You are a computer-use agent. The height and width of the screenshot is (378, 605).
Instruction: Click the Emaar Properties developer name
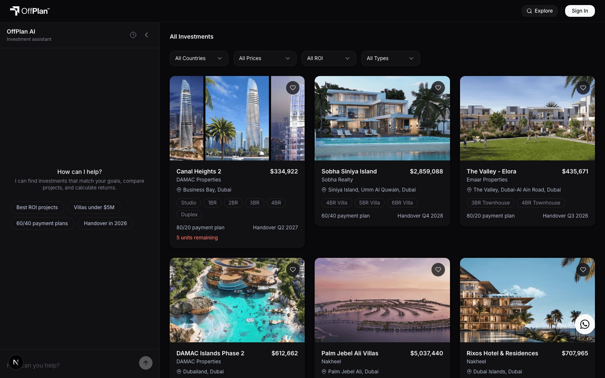[487, 180]
